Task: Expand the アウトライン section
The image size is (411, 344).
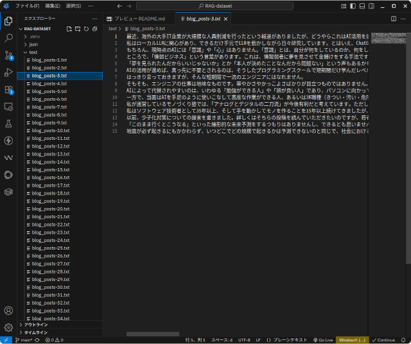Action: pyautogui.click(x=60, y=325)
